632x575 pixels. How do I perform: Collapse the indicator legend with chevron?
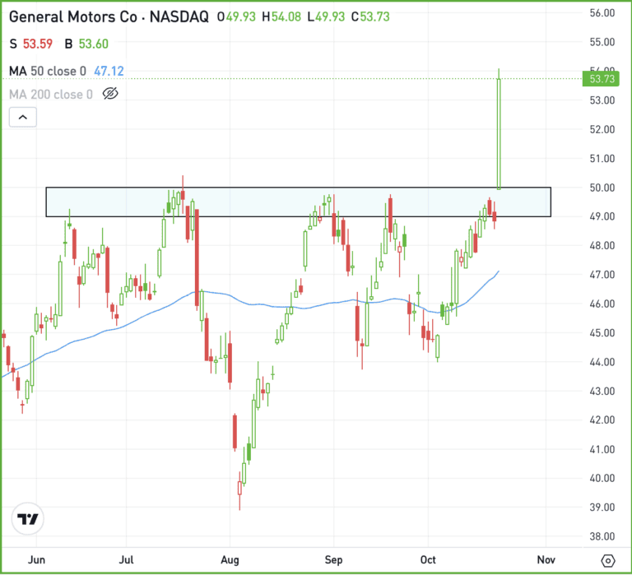[23, 118]
